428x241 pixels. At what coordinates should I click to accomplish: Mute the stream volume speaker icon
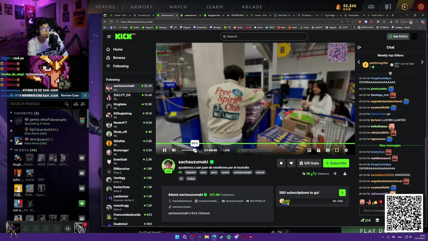pos(174,150)
